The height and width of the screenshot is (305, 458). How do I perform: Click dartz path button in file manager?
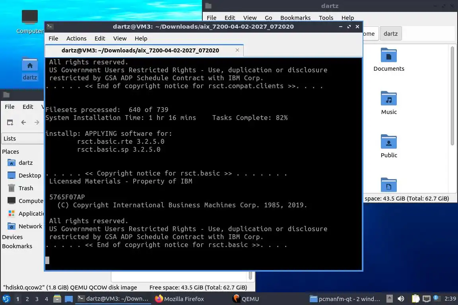point(390,34)
